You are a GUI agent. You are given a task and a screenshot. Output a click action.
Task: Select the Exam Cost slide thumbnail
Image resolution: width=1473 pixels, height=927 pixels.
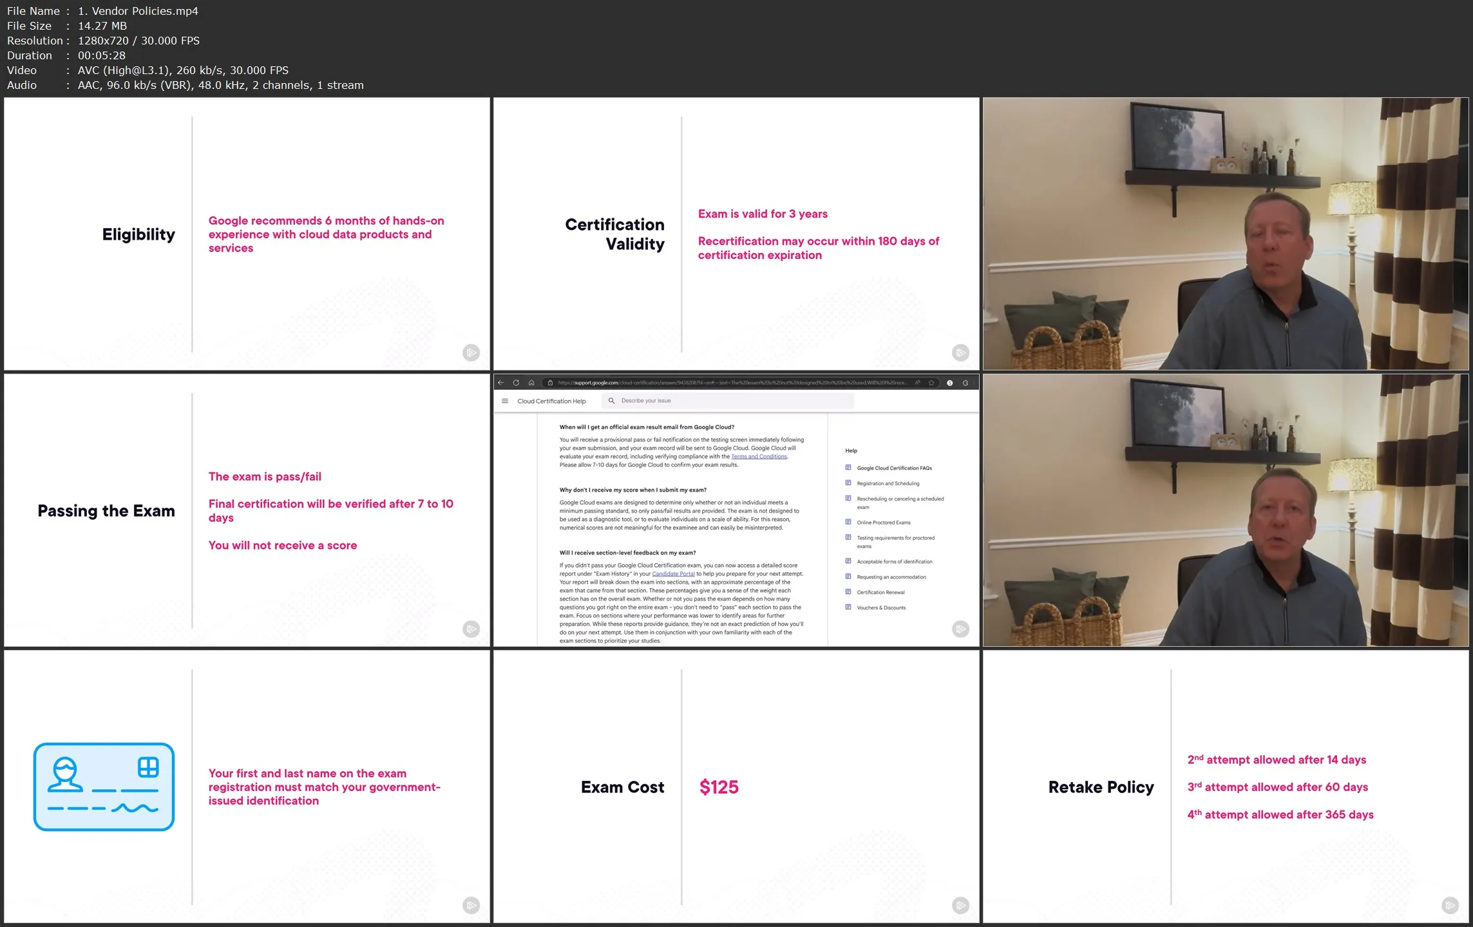click(x=736, y=787)
